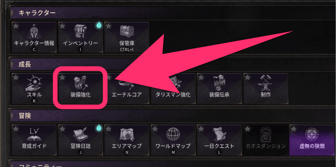The height and width of the screenshot is (167, 336).
Task: Open the 冒険日誌 adventure journal tile
Action: [81, 140]
